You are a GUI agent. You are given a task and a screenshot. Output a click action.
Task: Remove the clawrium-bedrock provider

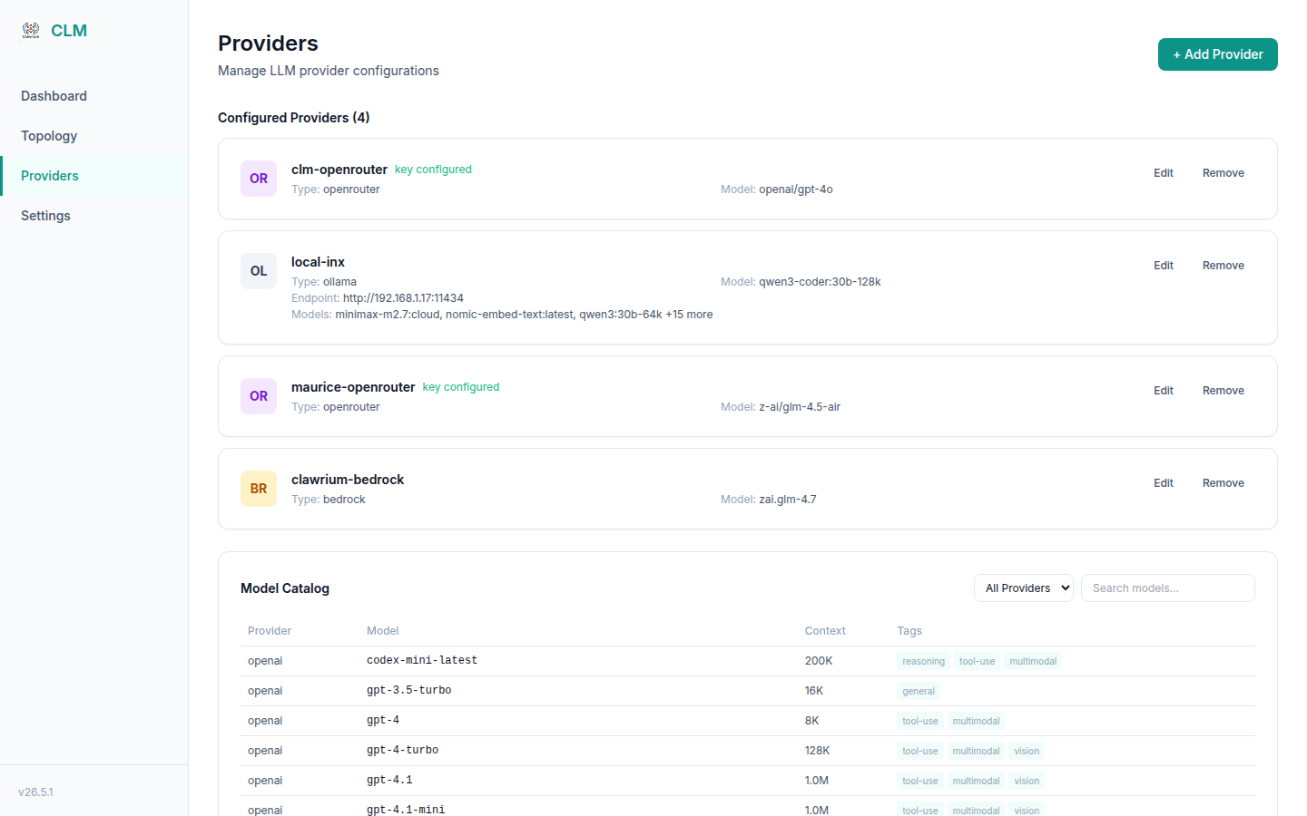click(x=1223, y=483)
